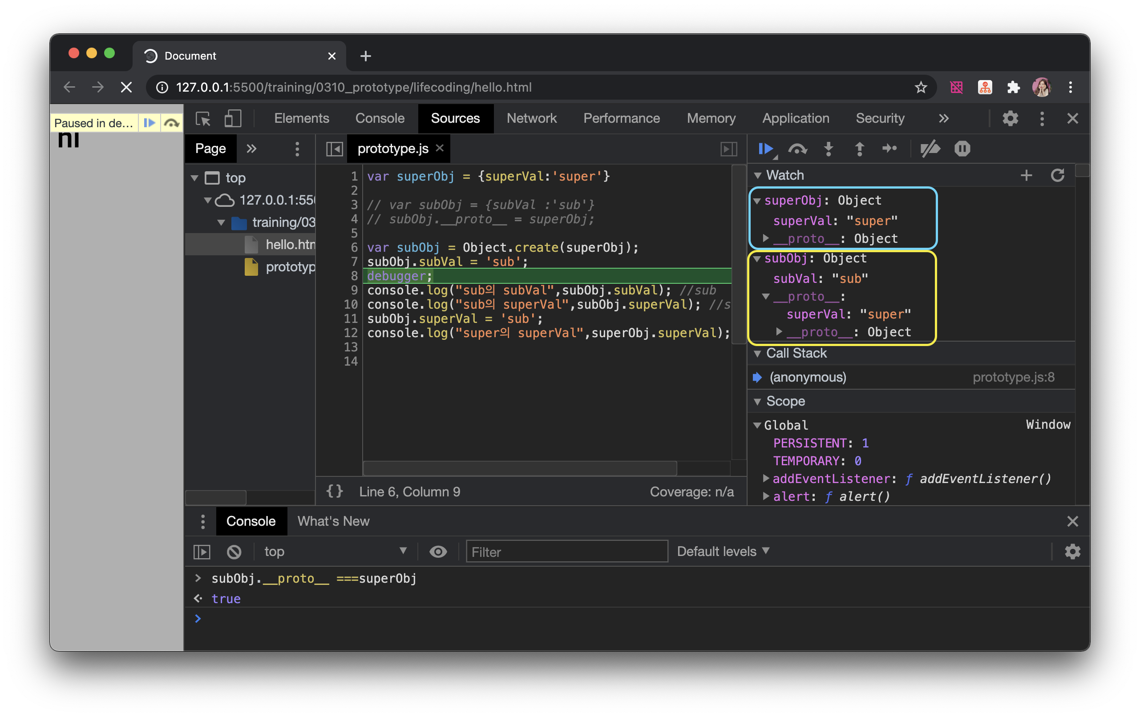Clear the console with the ban icon
This screenshot has height=717, width=1140.
pyautogui.click(x=234, y=552)
